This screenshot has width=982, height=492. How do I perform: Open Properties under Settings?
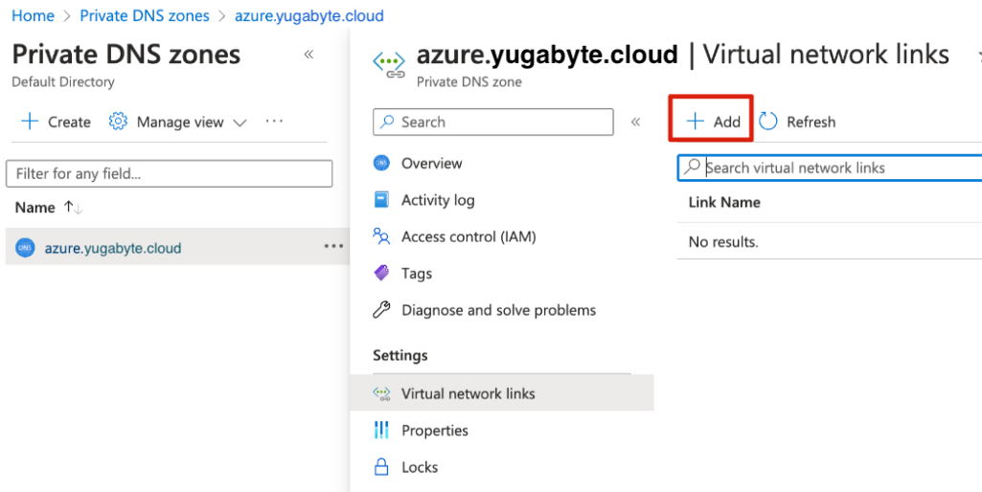[x=434, y=431]
